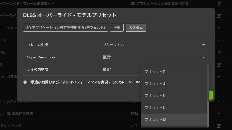
Task: Click edit icon on row below フレーム生成モード
Action: [x=219, y=16]
